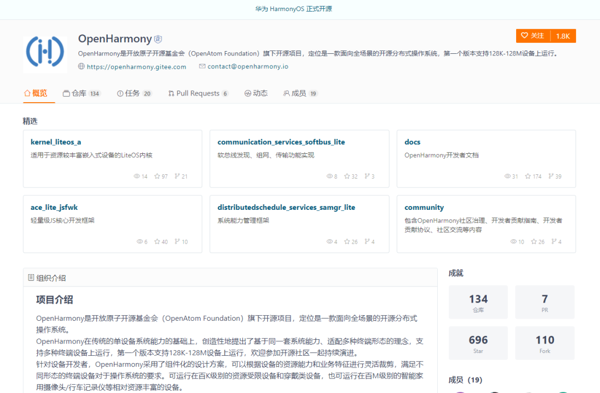Click the description OpenHarmony开发者文档
Screen dimensions: 600x393
point(441,155)
